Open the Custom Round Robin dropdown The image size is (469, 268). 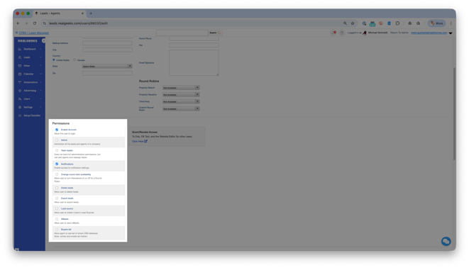(181, 108)
